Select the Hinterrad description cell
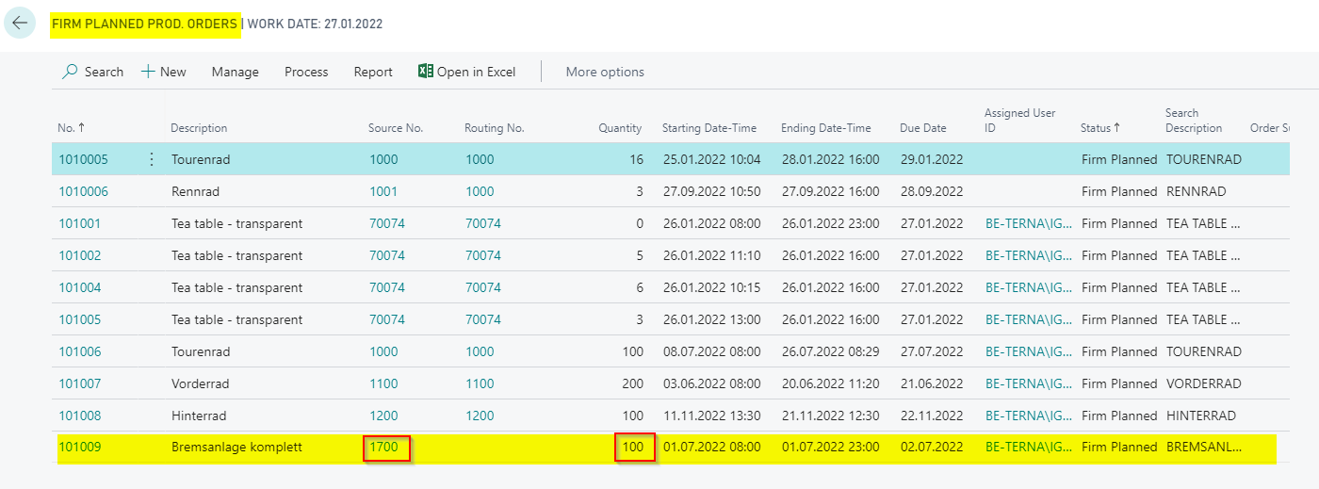Viewport: 1319px width, 489px height. tap(199, 416)
